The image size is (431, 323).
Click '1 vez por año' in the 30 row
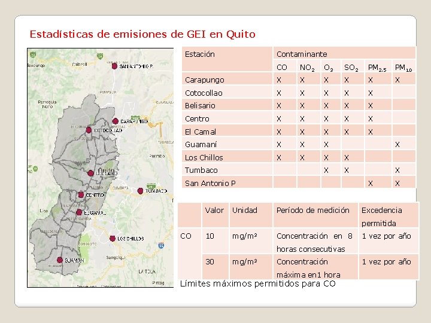point(386,262)
